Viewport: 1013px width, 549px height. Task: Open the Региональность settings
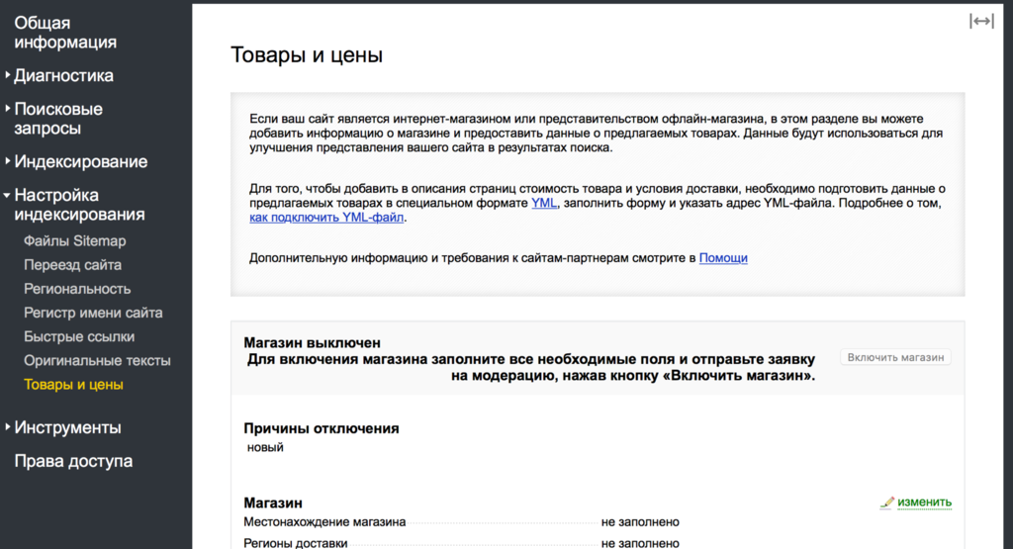click(77, 289)
